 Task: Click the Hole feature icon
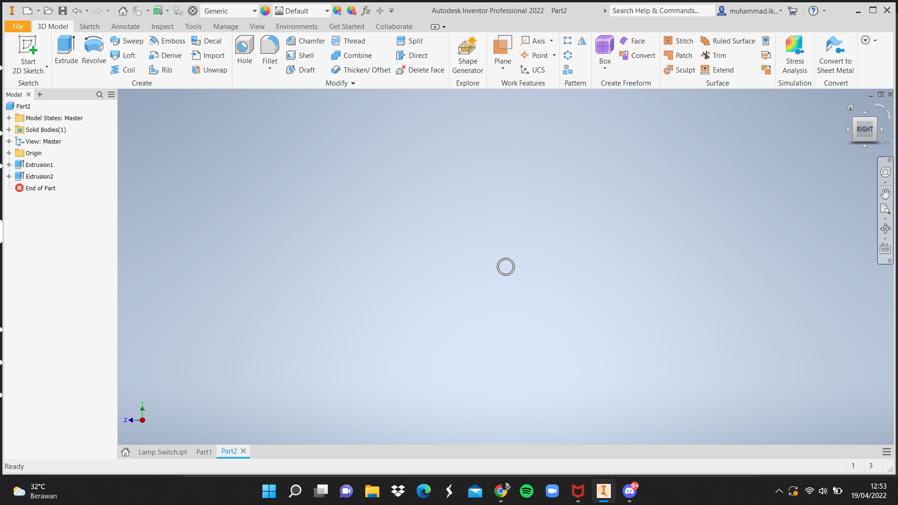tap(244, 50)
